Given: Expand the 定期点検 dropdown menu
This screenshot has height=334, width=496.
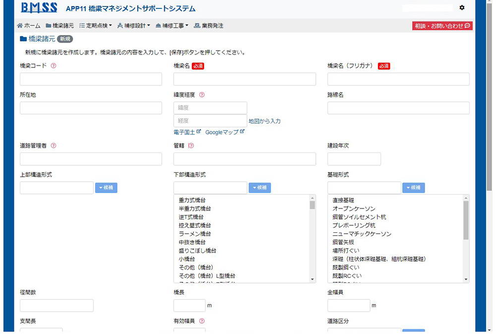Looking at the screenshot, I should (x=96, y=26).
